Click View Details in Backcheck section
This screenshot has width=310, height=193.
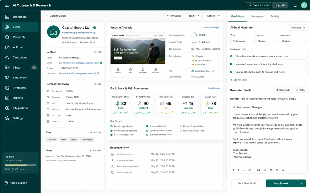[214, 89]
